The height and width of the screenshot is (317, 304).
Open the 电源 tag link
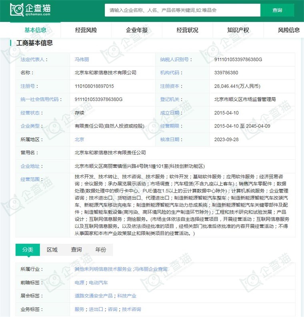(x=79, y=283)
